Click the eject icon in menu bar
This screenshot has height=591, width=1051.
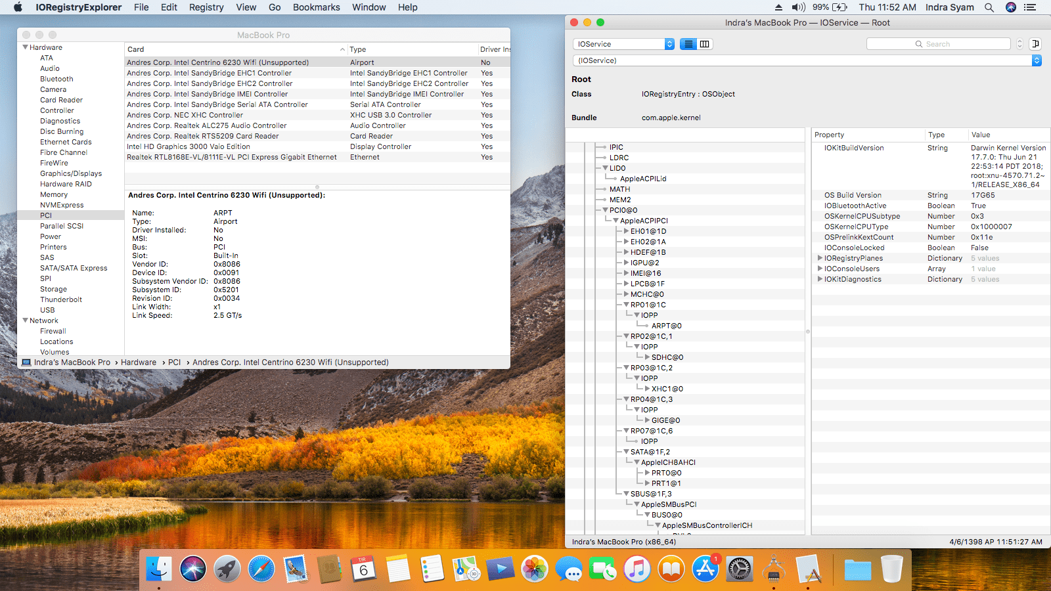(x=778, y=7)
